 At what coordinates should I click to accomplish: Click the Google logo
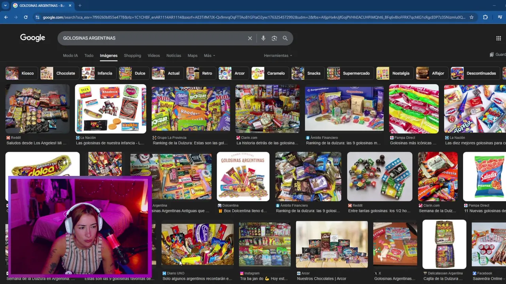(x=32, y=38)
